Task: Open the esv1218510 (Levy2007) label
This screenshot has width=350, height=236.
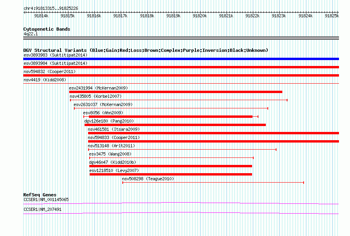Action: tap(114, 170)
